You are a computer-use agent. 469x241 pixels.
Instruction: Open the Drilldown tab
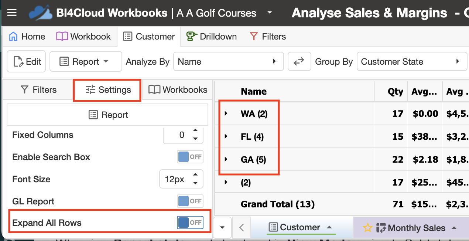pyautogui.click(x=211, y=37)
